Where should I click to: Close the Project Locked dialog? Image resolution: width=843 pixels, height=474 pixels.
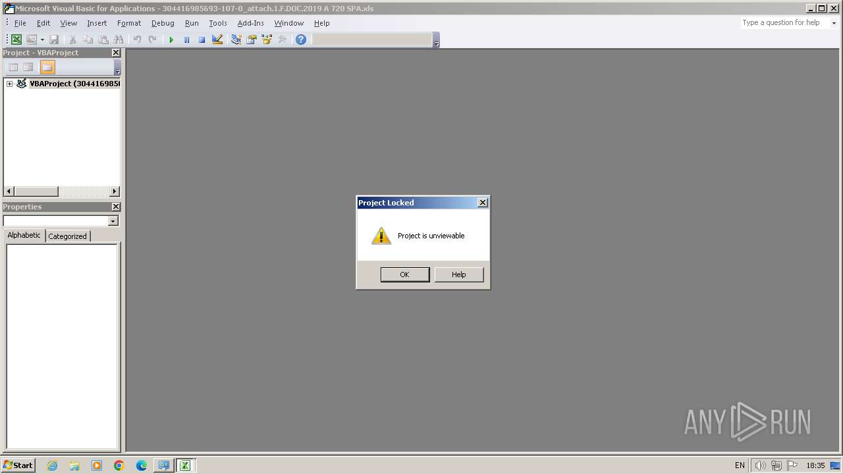click(483, 203)
